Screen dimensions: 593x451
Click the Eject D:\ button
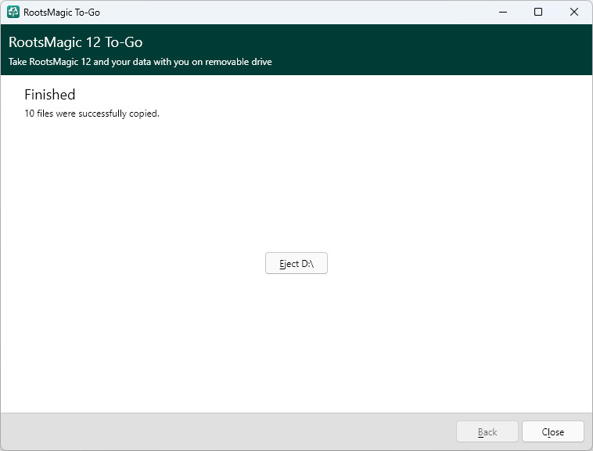click(x=296, y=263)
